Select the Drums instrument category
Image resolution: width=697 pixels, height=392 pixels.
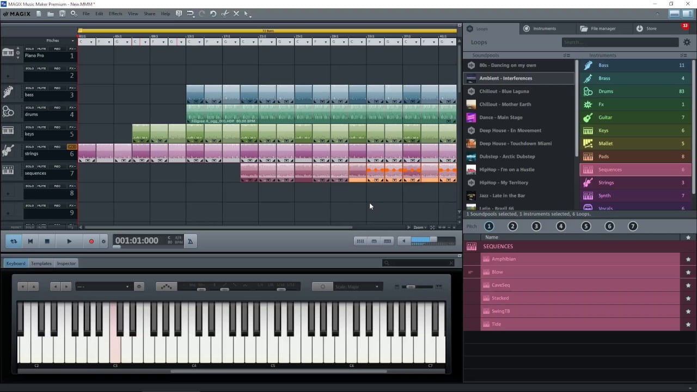(635, 91)
